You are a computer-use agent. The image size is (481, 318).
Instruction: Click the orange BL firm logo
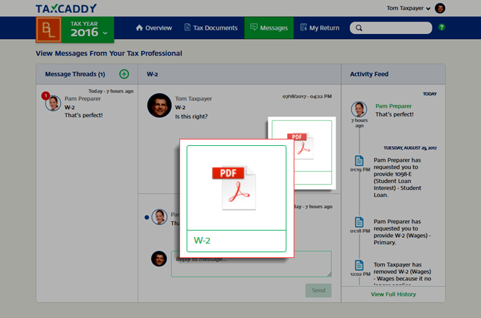(x=48, y=30)
